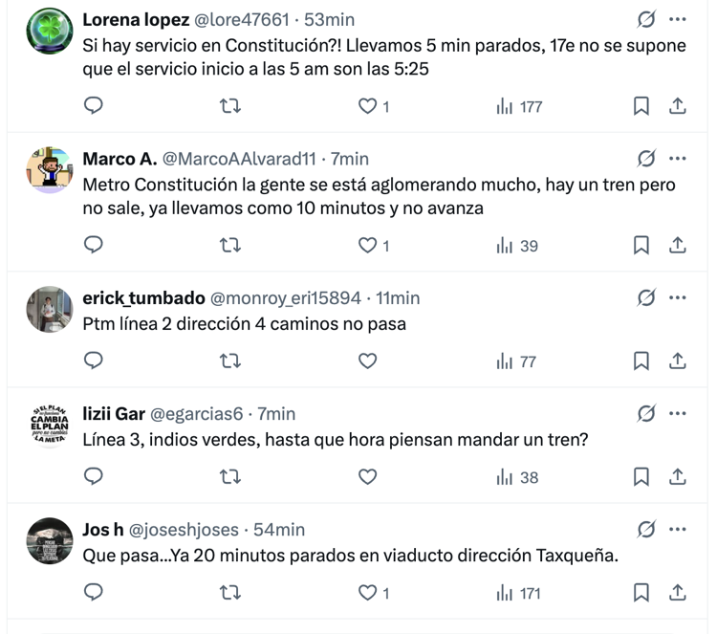
Task: Bookmark erick_tumbado's tweet
Action: point(641,361)
